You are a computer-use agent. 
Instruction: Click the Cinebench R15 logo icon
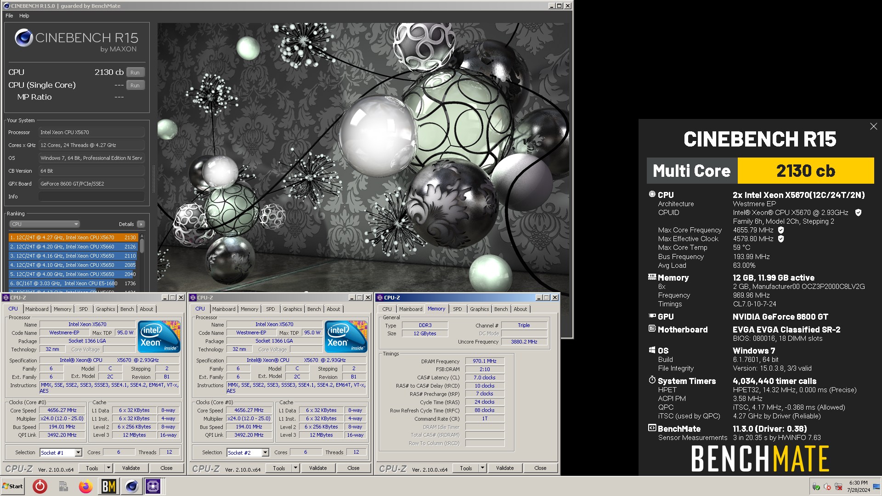[23, 38]
